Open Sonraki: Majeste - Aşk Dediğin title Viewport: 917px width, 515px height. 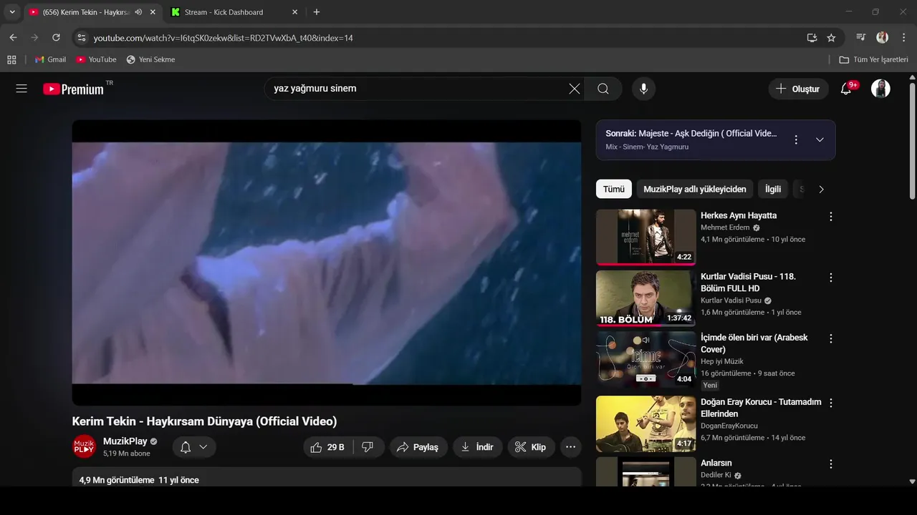[691, 134]
